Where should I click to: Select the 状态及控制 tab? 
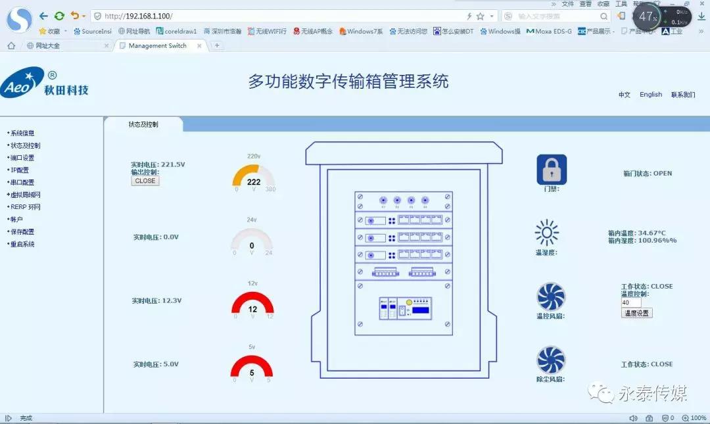coord(143,124)
